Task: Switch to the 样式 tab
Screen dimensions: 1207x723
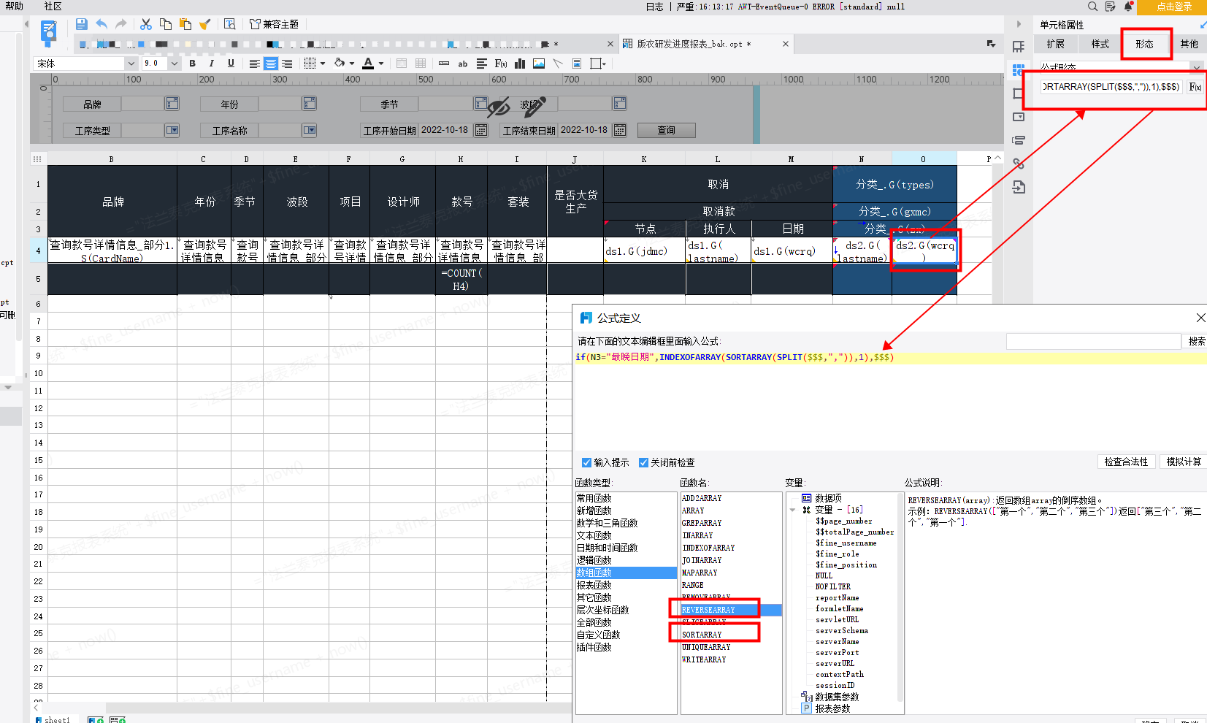Action: [1100, 44]
